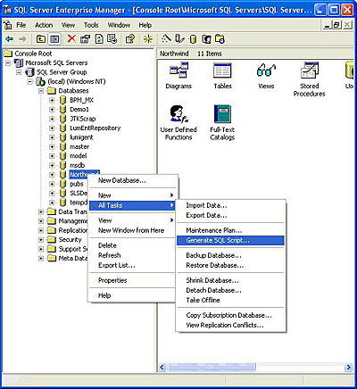
Task: Open the Window menu
Action: point(119,25)
